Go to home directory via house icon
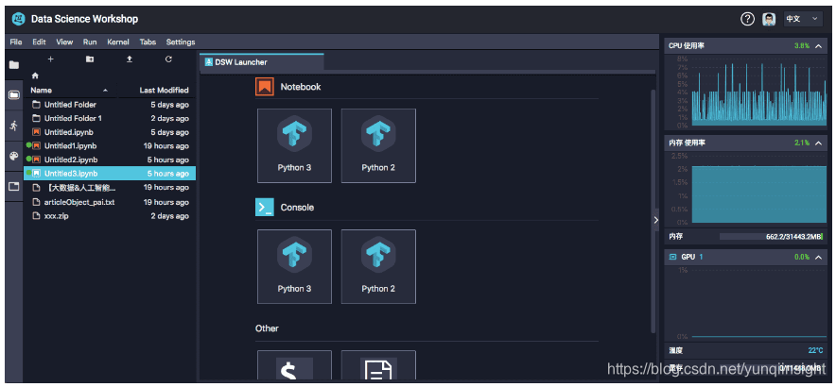This screenshot has width=836, height=387. pyautogui.click(x=35, y=76)
